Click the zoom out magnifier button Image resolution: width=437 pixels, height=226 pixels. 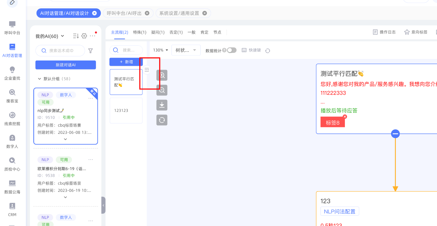[x=162, y=90]
